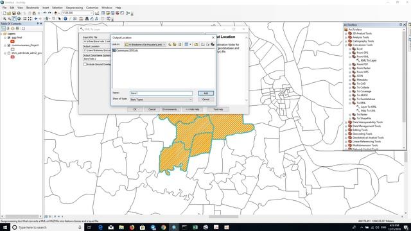The height and width of the screenshot is (231, 411).
Task: Expand the To Raster toolset
Action: 350,115
